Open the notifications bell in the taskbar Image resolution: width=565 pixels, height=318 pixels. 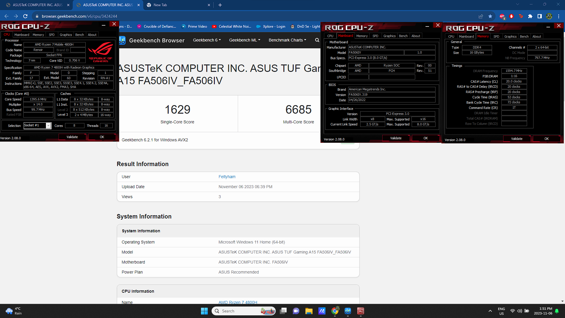[x=557, y=311]
